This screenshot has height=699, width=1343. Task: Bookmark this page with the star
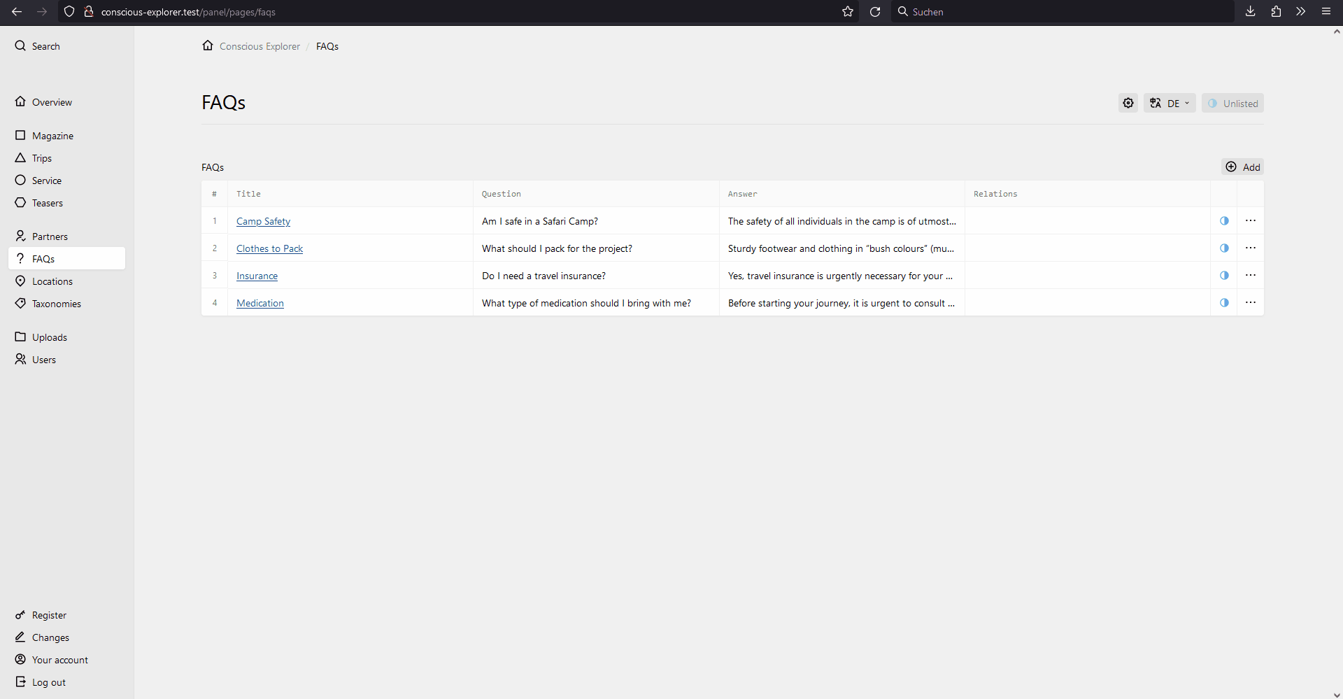click(x=847, y=12)
